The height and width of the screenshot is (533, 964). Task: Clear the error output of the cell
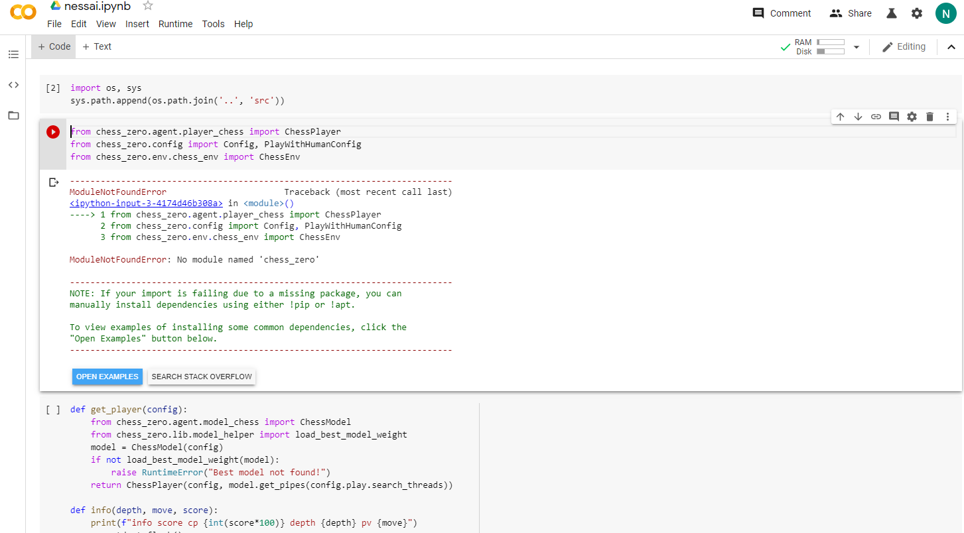click(x=54, y=182)
